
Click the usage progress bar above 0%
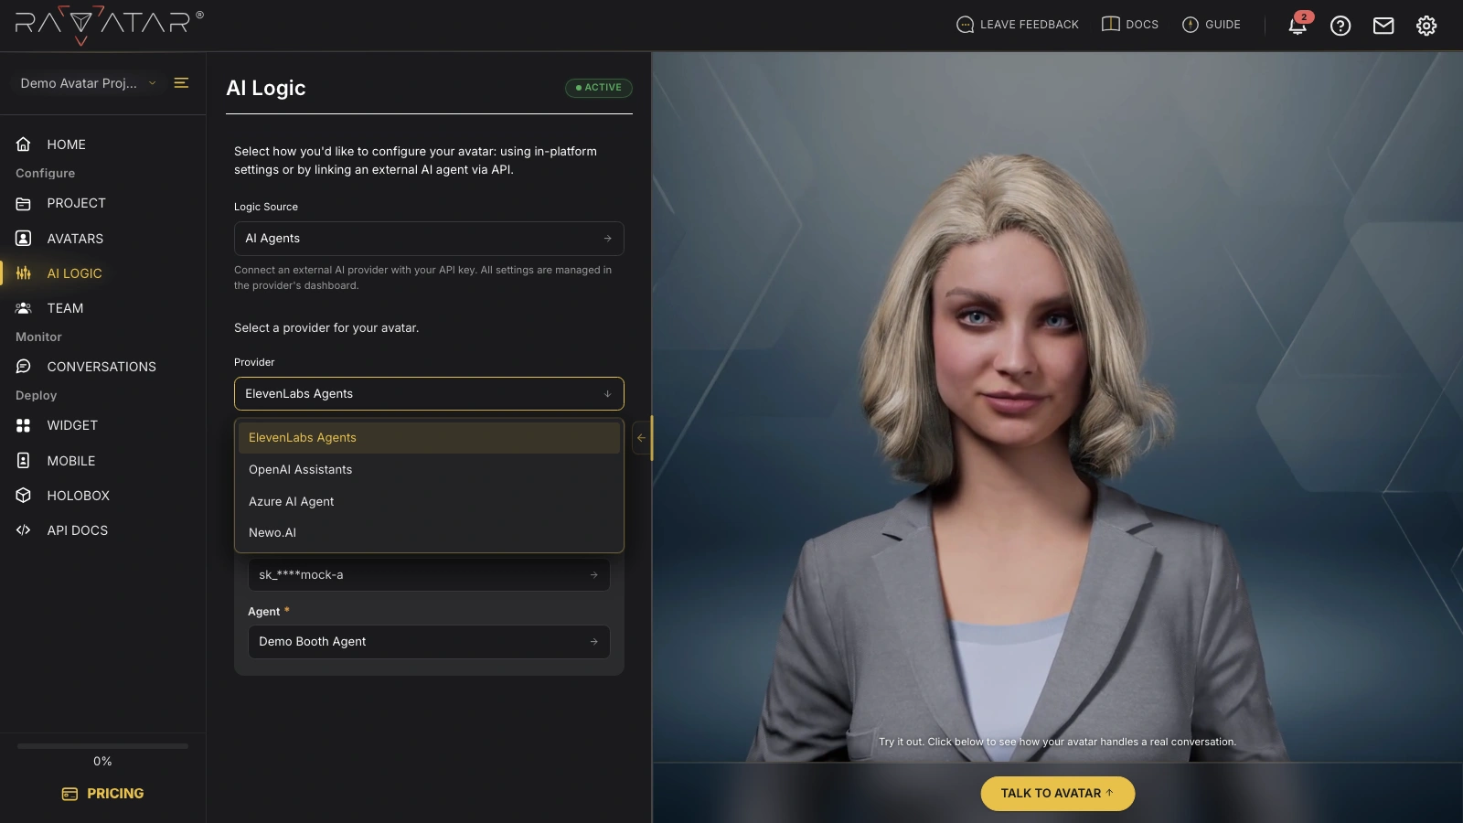pyautogui.click(x=102, y=746)
